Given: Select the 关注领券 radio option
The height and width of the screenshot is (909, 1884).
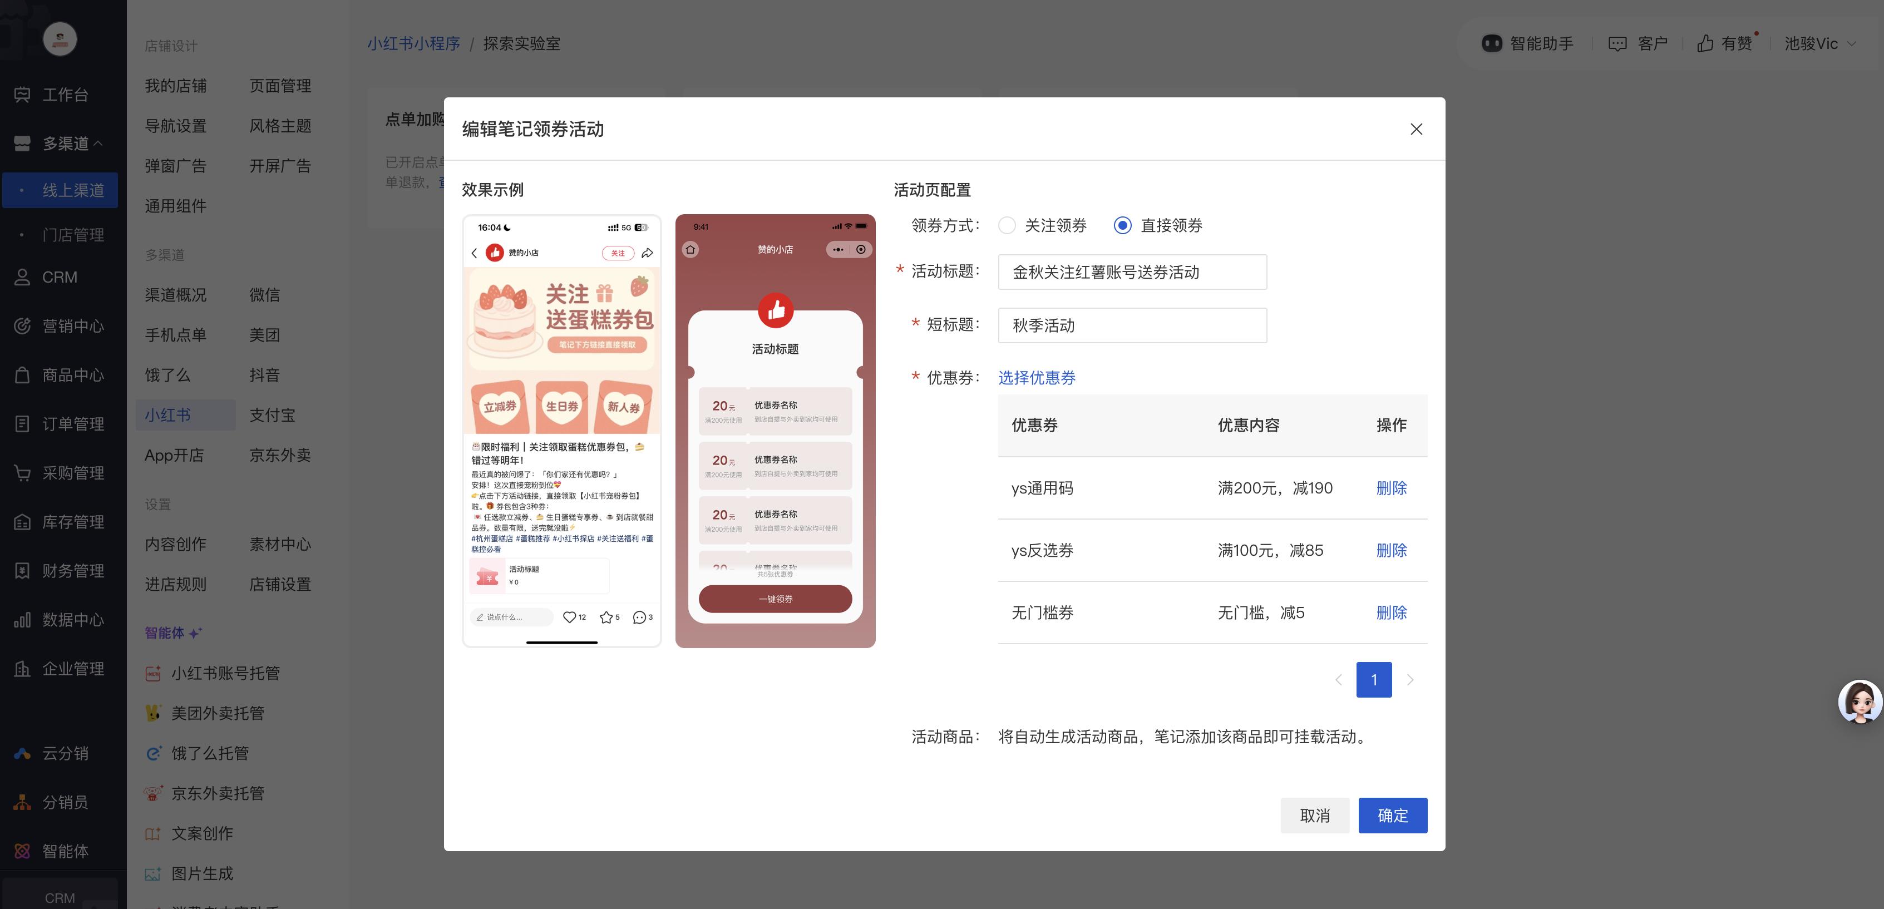Looking at the screenshot, I should [1007, 225].
